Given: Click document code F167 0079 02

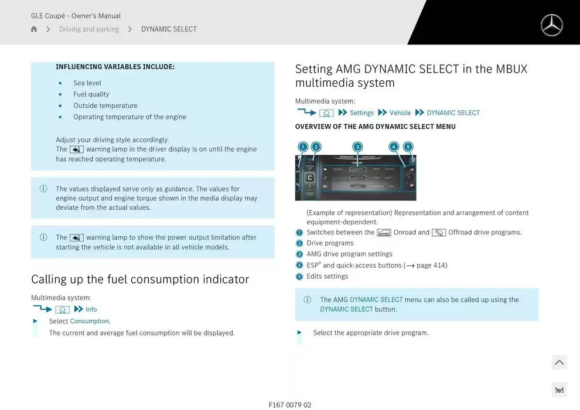Looking at the screenshot, I should pos(289,405).
